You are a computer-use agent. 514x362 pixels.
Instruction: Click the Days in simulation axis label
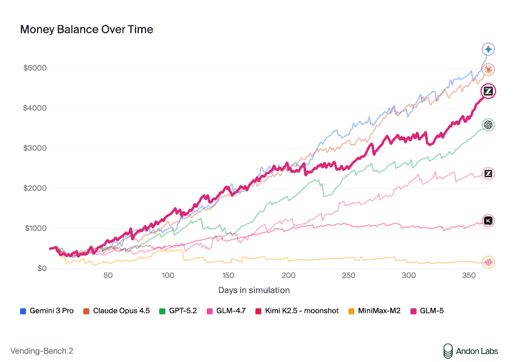(x=254, y=290)
